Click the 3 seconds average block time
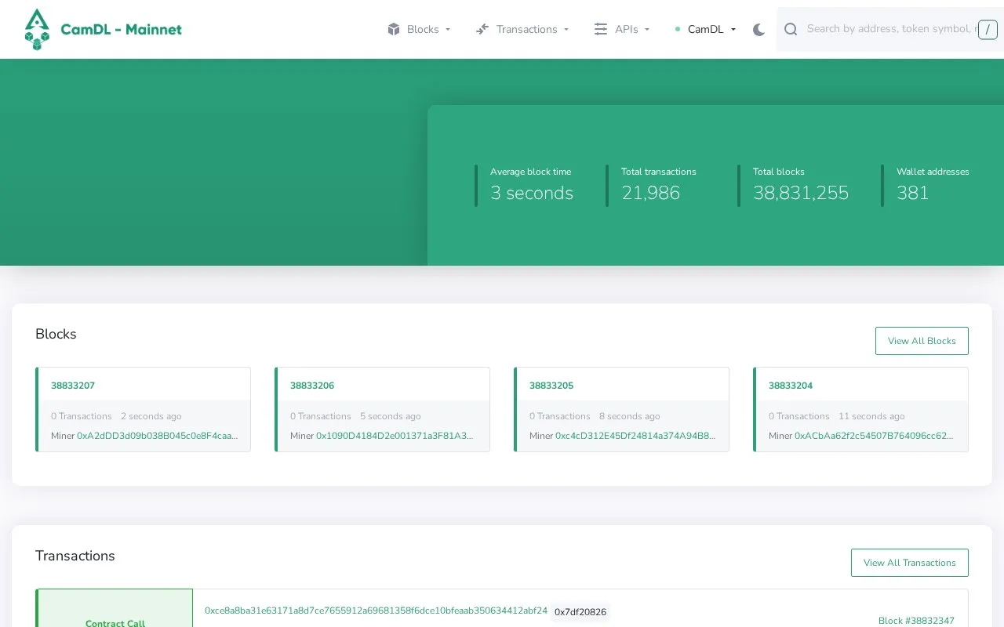The height and width of the screenshot is (627, 1004). click(532, 193)
